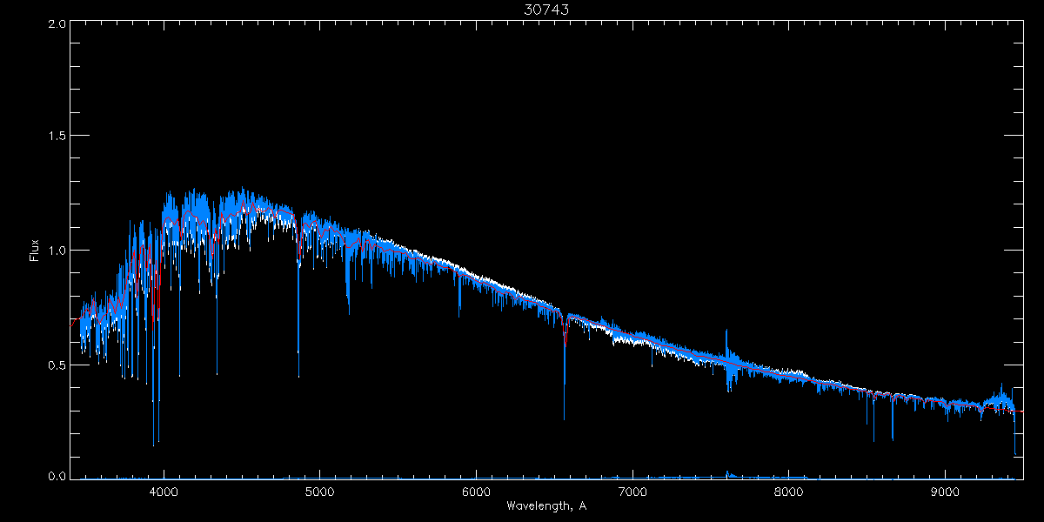1044x522 pixels.
Task: Click the Flux y-axis label
Action: click(x=35, y=251)
